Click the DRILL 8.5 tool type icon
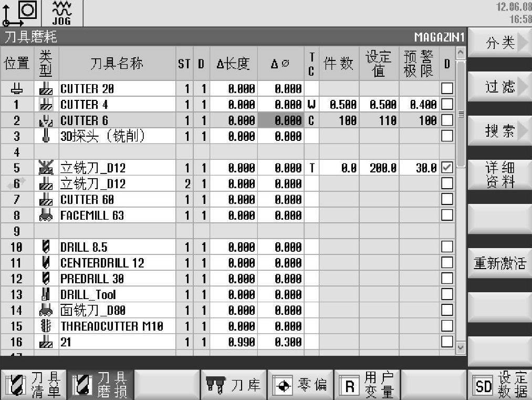This screenshot has height=400, width=532. [46, 247]
